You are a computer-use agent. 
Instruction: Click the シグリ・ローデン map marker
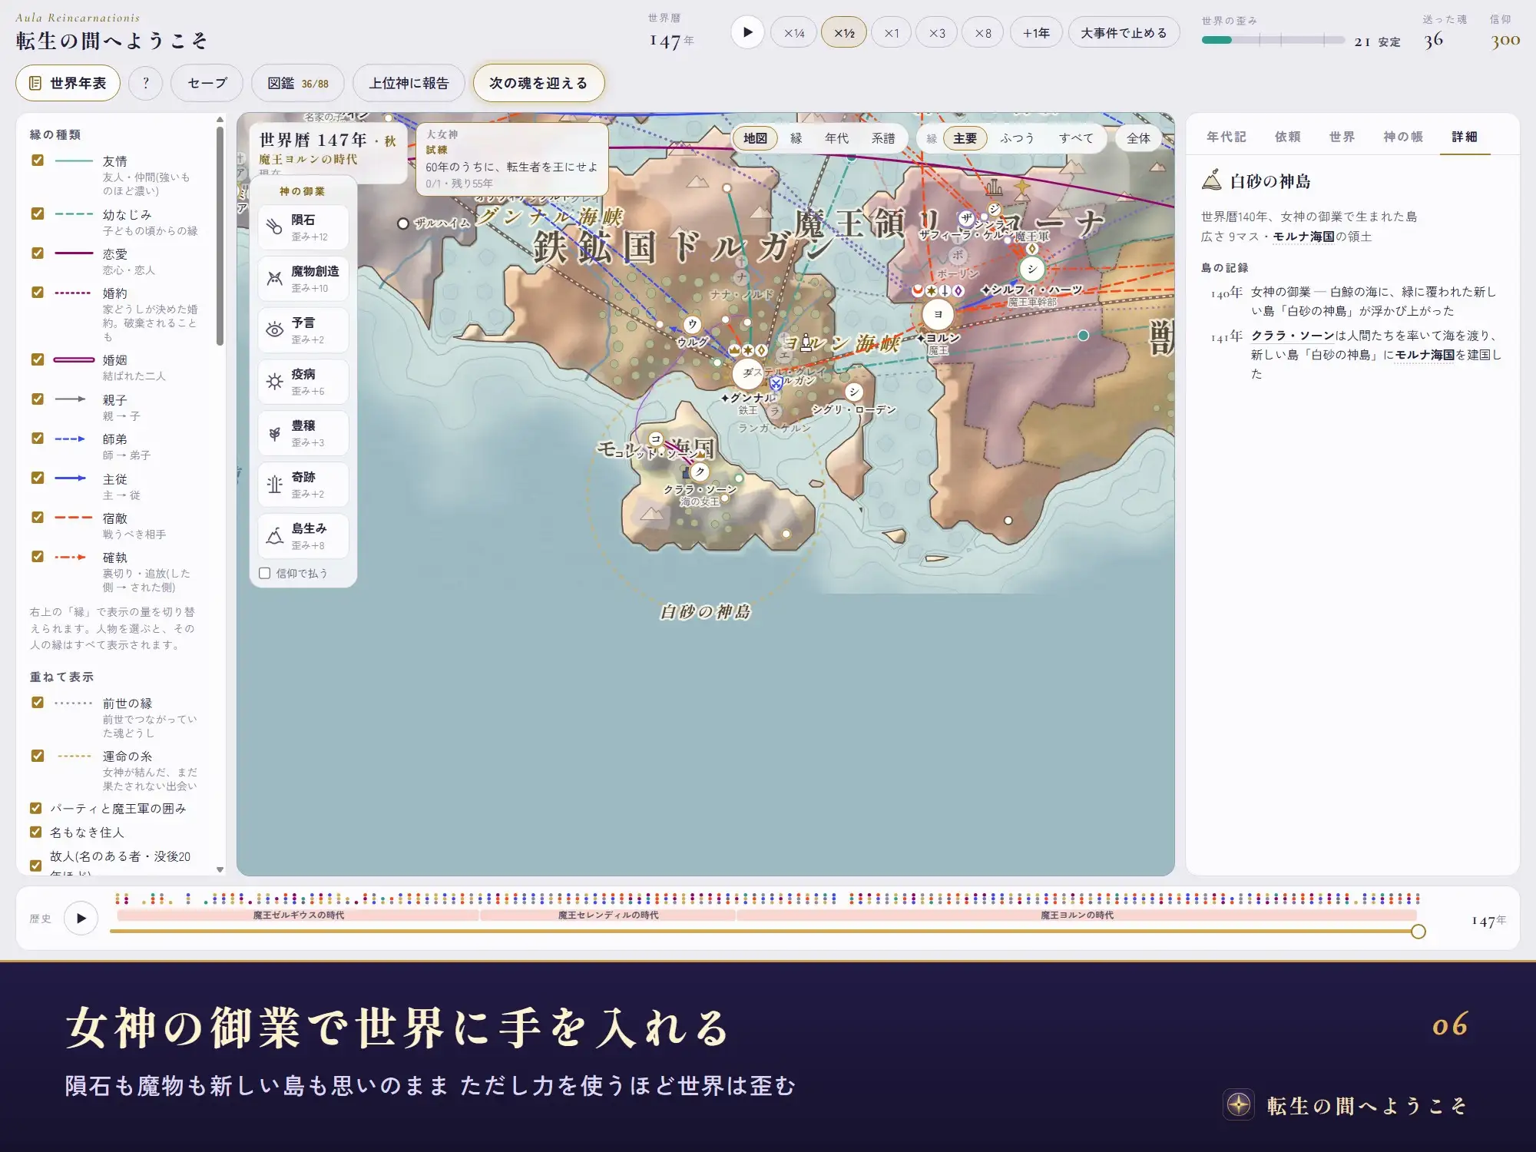click(x=854, y=392)
